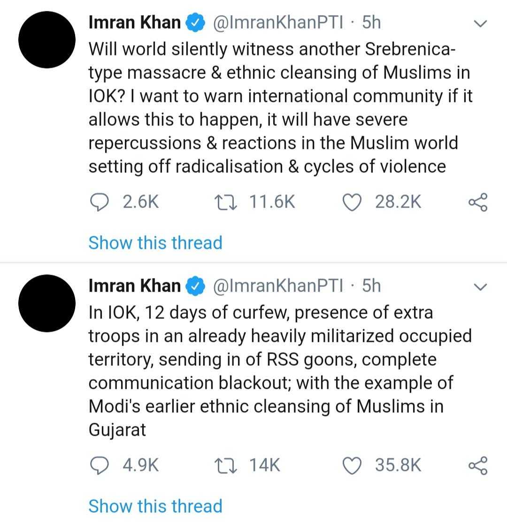Retweet the tweet with 11.6K retweets
This screenshot has height=524, width=507.
[226, 202]
